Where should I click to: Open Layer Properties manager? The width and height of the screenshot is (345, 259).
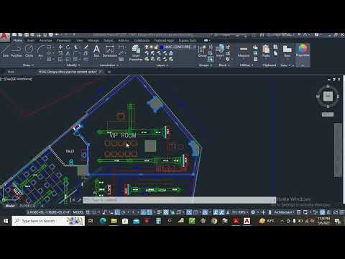(136, 53)
